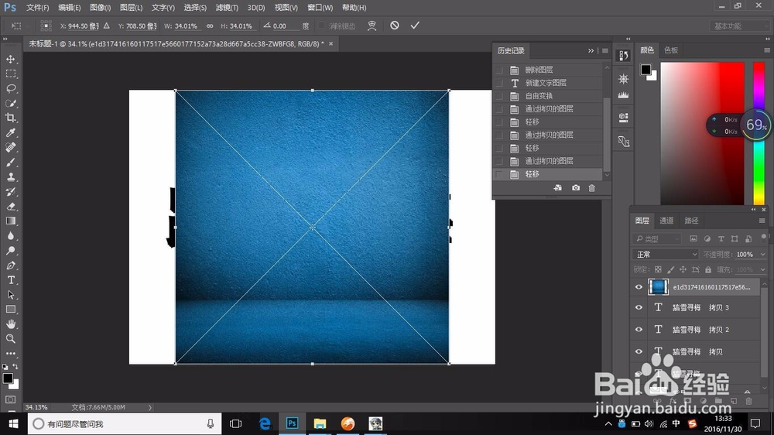This screenshot has height=435, width=774.
Task: Select the Quick Selection tool
Action: pyautogui.click(x=10, y=103)
